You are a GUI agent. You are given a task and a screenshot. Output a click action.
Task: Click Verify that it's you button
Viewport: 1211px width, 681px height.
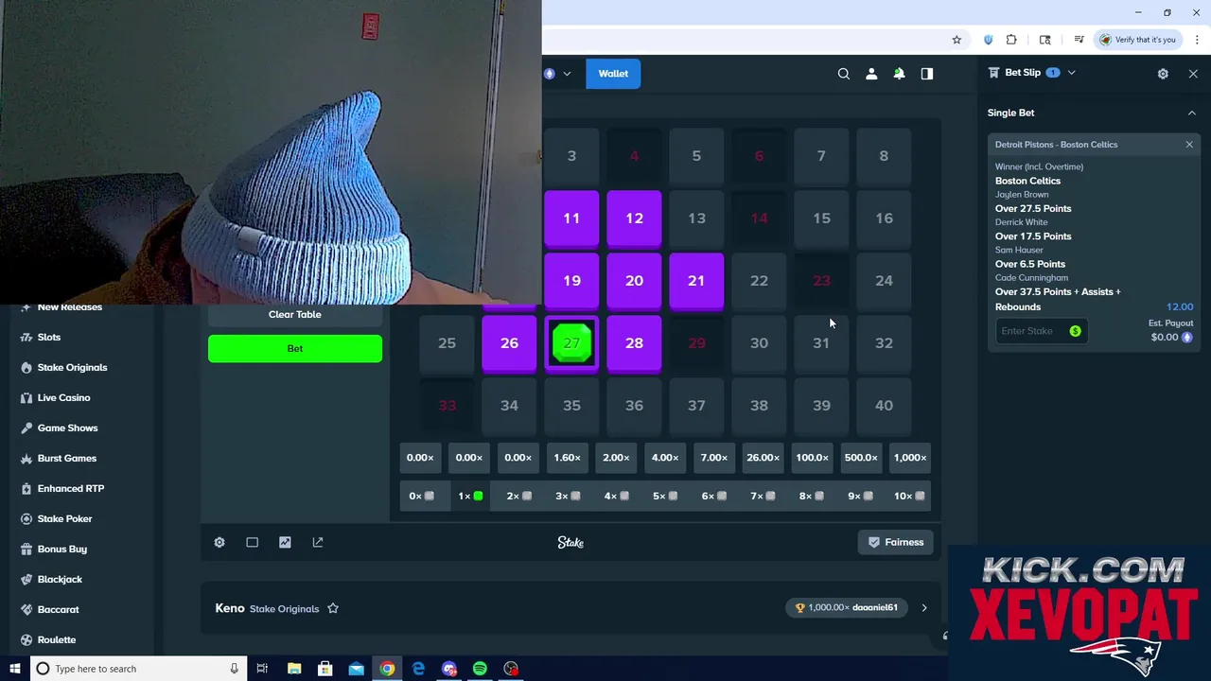coord(1137,40)
